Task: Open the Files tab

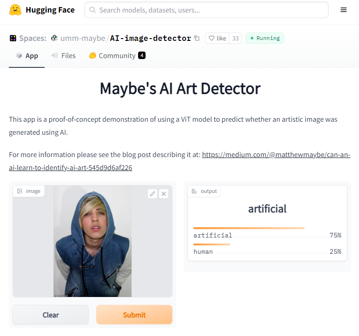Action: (64, 56)
